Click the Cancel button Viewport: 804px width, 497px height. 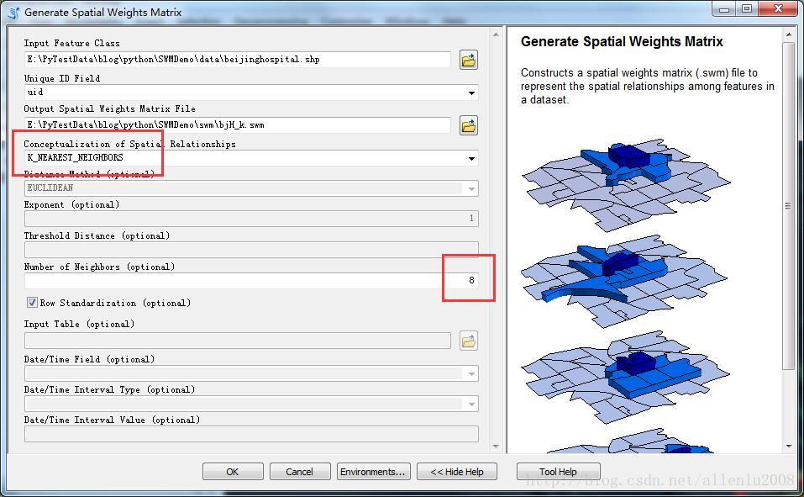299,471
